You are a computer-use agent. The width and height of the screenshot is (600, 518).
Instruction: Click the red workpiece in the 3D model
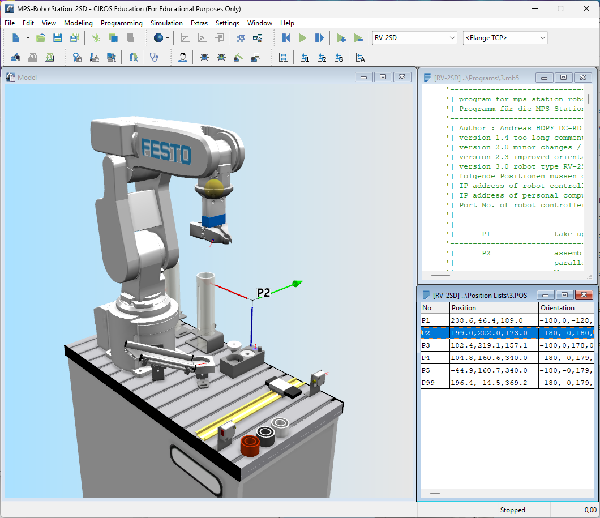[x=250, y=446]
